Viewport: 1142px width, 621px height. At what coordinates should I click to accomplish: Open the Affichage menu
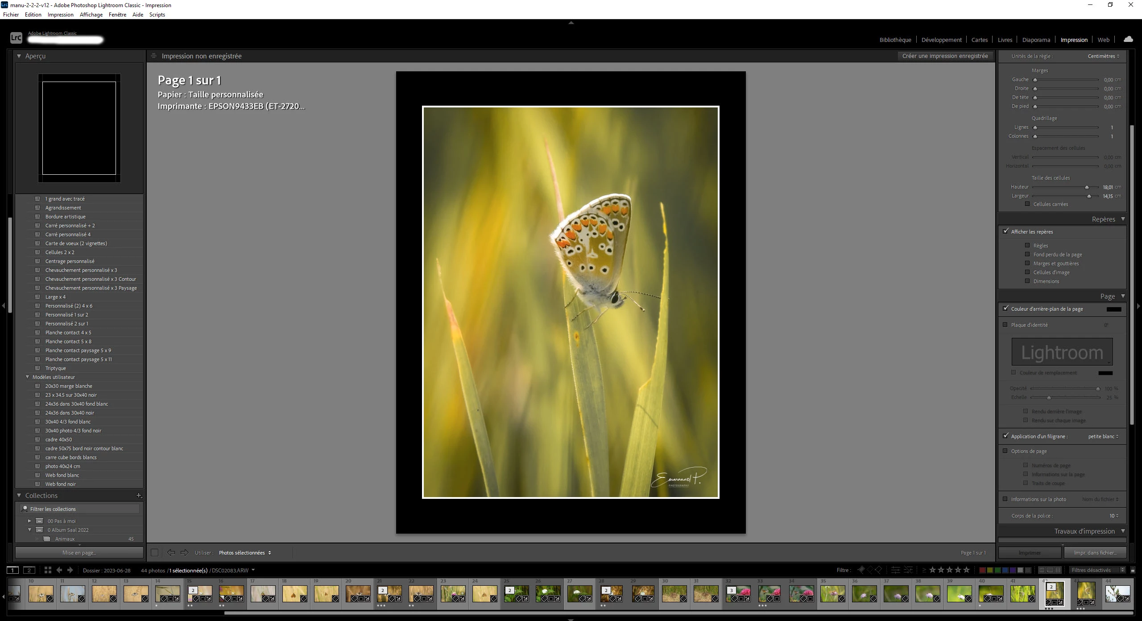pyautogui.click(x=91, y=14)
